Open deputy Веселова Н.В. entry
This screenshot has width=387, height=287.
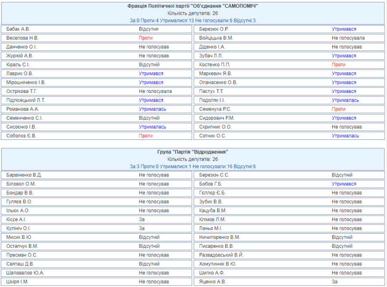(x=22, y=38)
